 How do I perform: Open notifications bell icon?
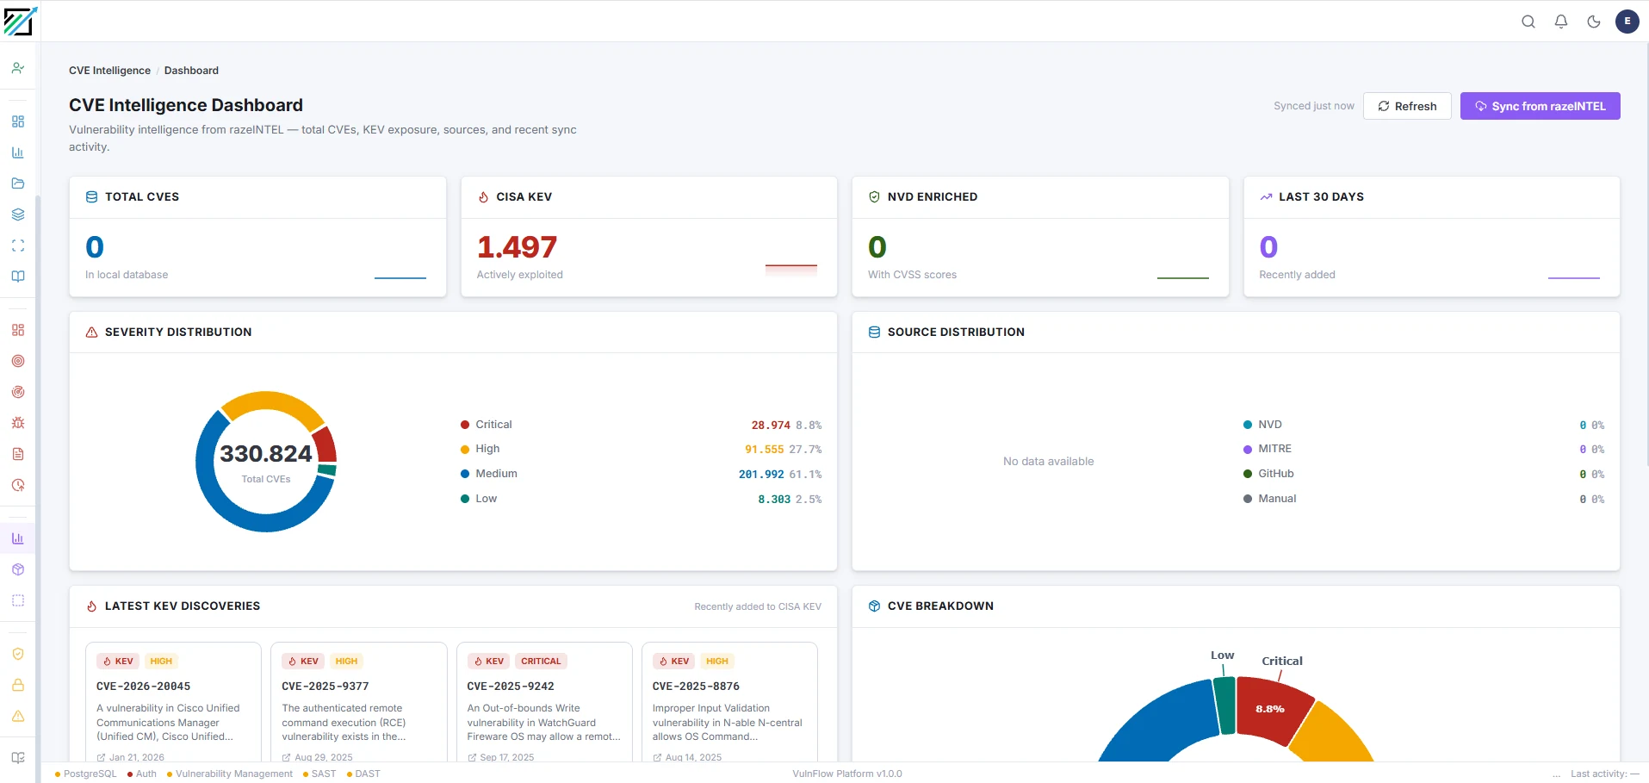coord(1561,22)
